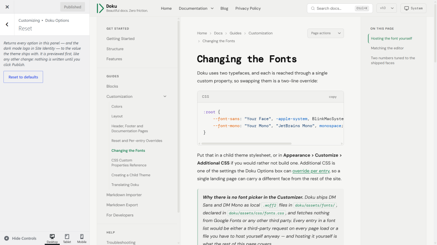The image size is (437, 245).
Task: Click into the Search docs field
Action: coord(340,9)
